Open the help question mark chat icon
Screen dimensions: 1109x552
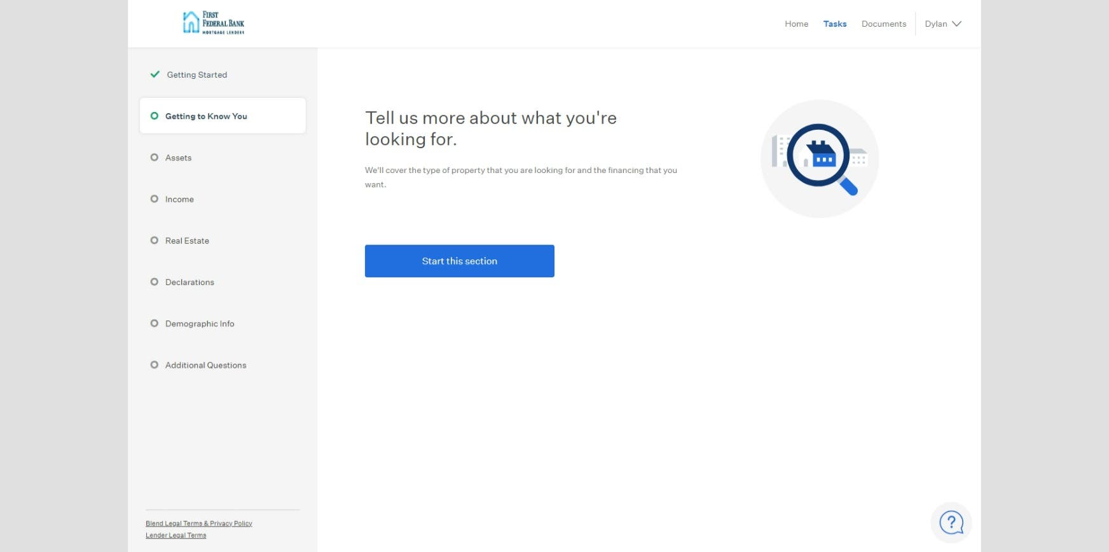pos(951,523)
